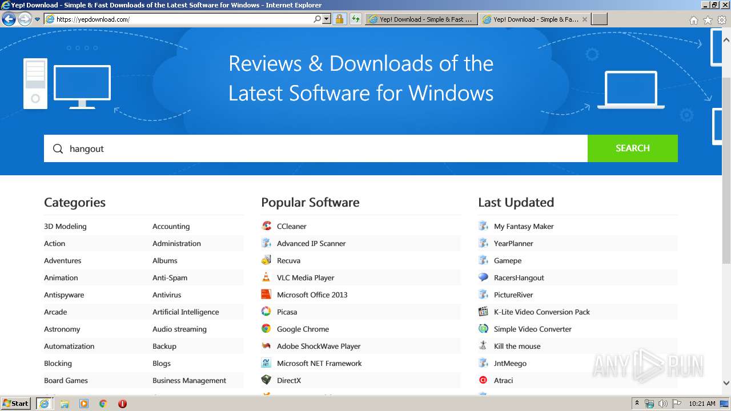Click the Adobe ShockWave Player icon
This screenshot has width=731, height=411.
pos(266,346)
